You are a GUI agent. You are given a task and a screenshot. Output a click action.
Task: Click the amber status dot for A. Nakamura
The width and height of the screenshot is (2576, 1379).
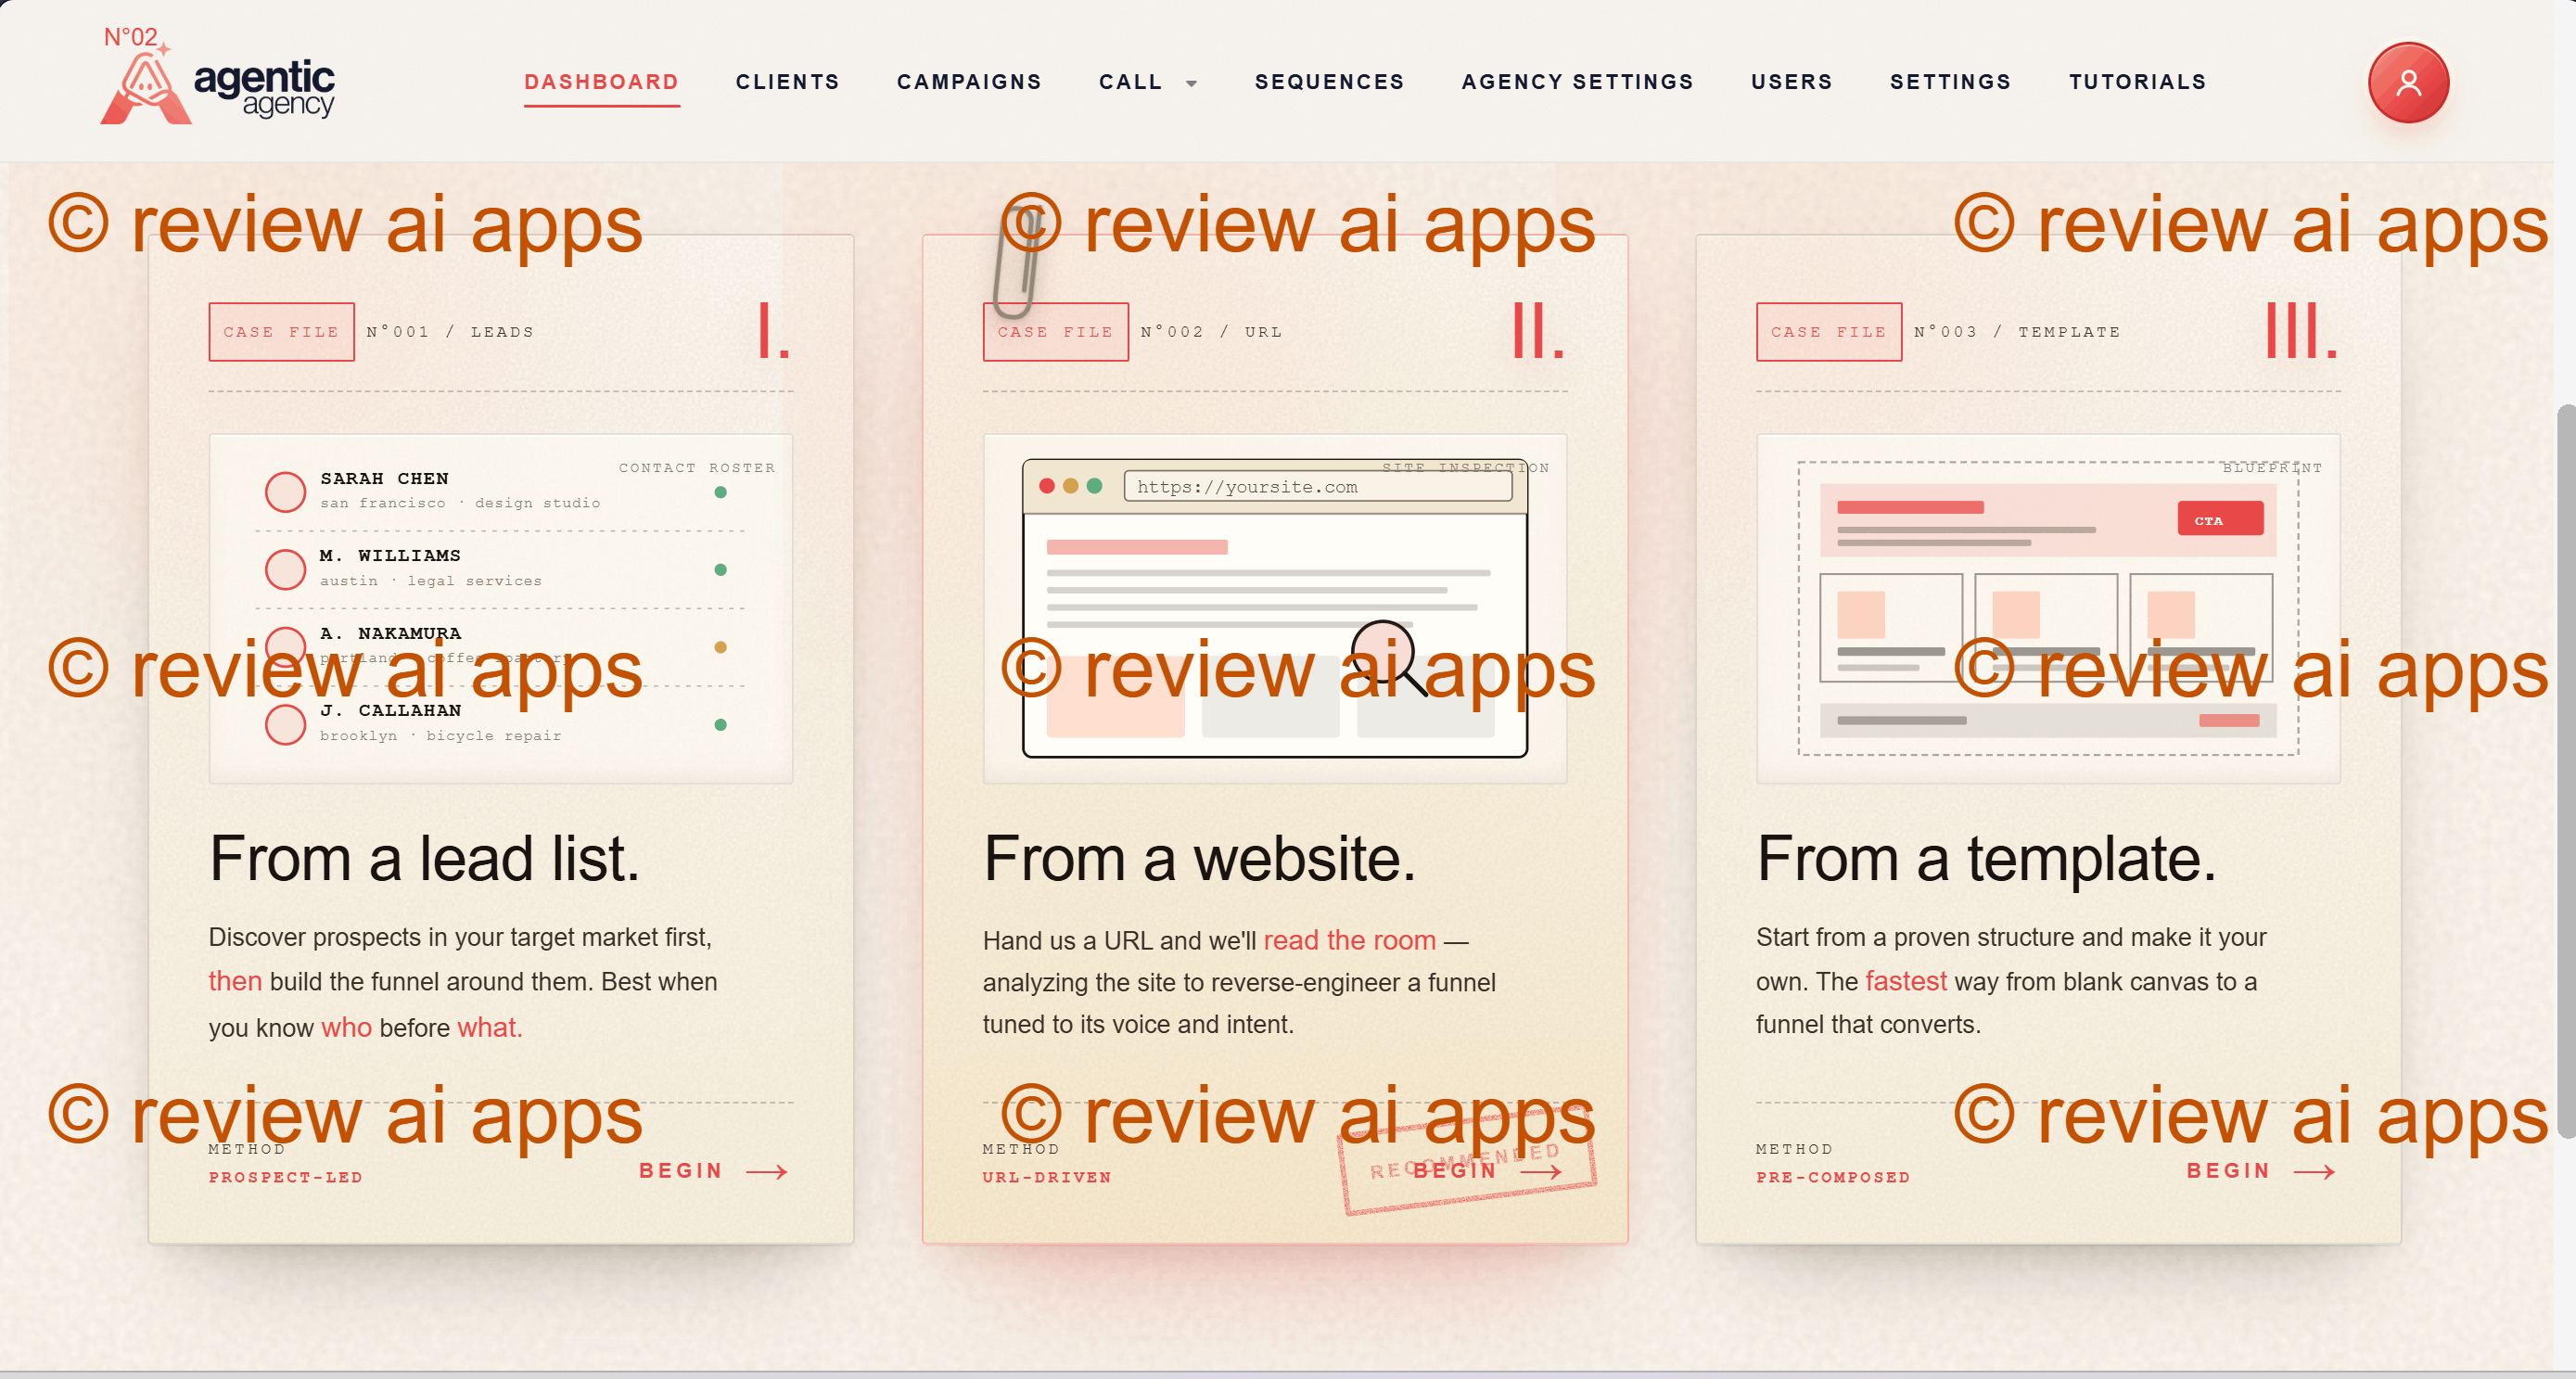[x=720, y=647]
